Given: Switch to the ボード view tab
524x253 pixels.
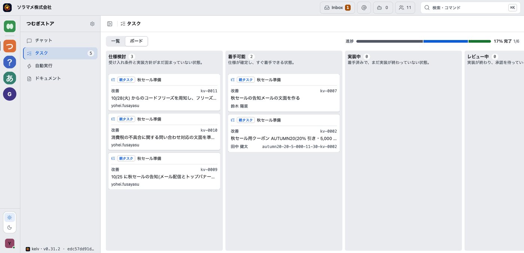Looking at the screenshot, I should pyautogui.click(x=136, y=41).
